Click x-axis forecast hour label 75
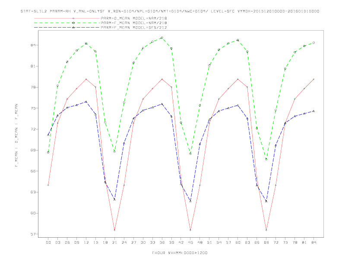This screenshot has height=264, width=342. 285,242
